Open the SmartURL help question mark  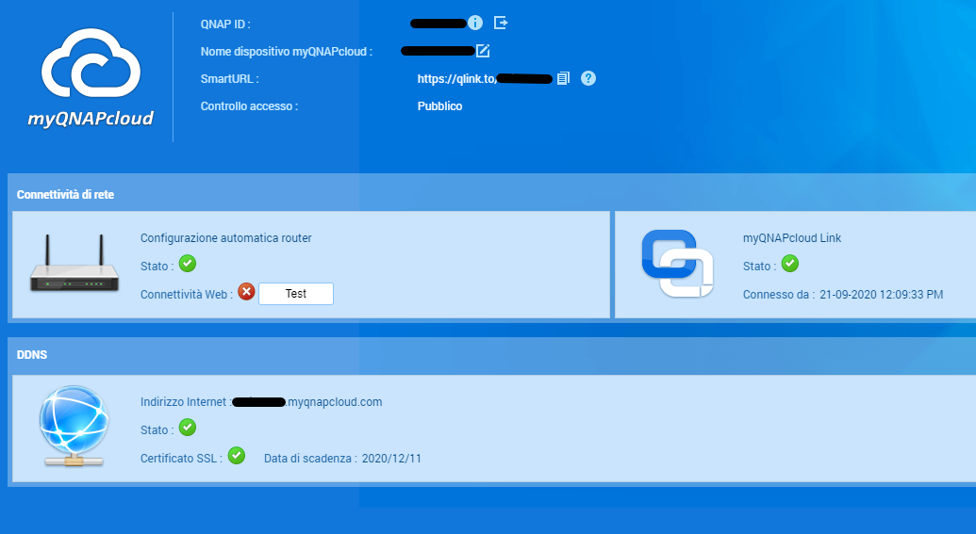(x=588, y=78)
